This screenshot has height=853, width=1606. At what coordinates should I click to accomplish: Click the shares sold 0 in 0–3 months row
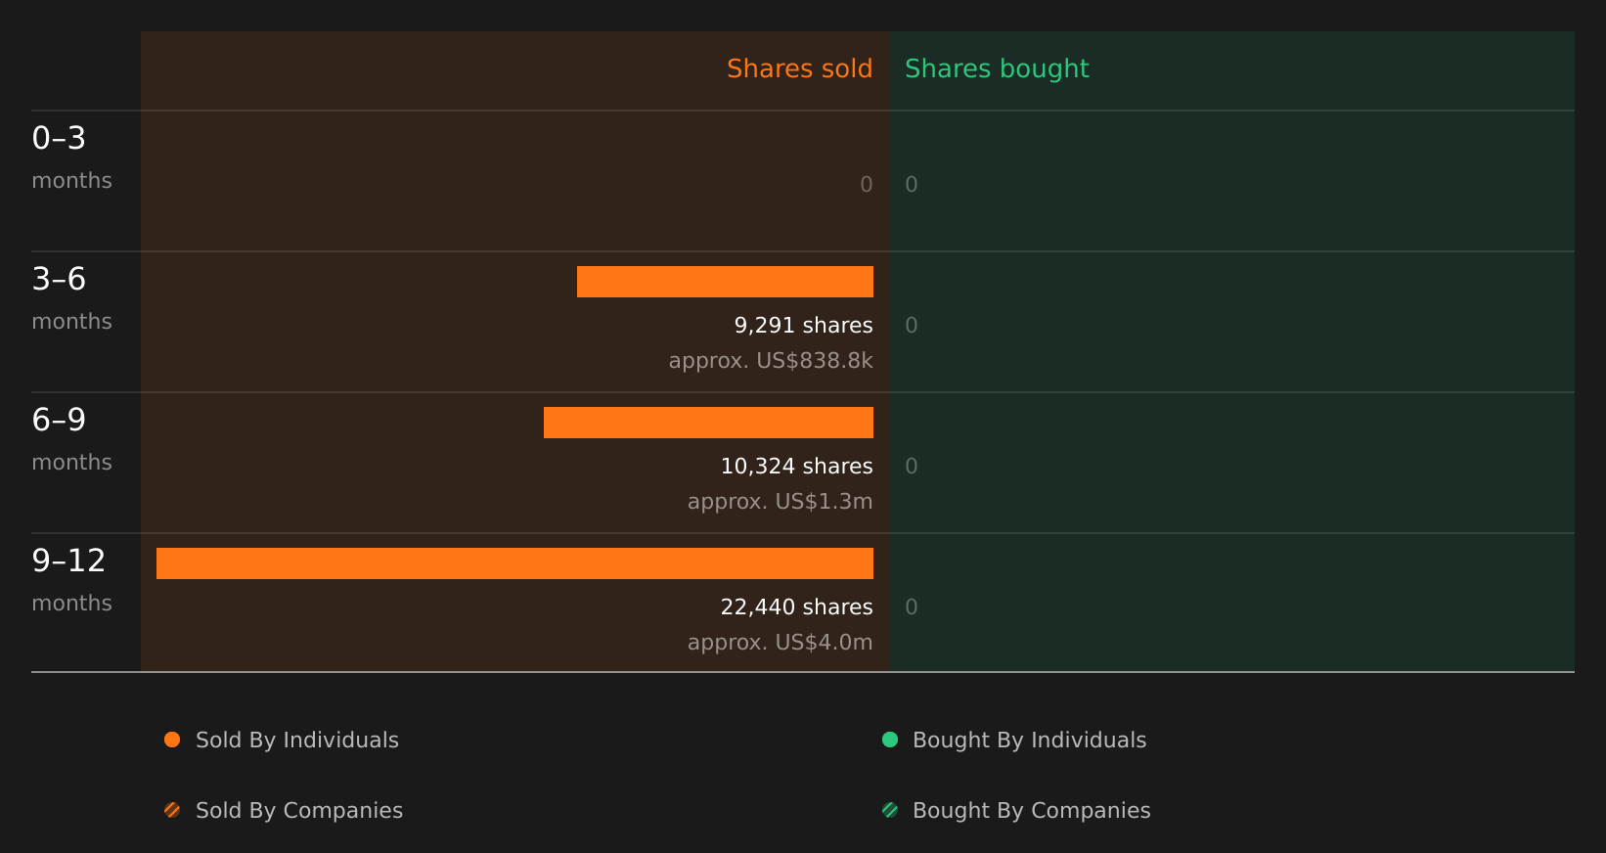(x=867, y=185)
